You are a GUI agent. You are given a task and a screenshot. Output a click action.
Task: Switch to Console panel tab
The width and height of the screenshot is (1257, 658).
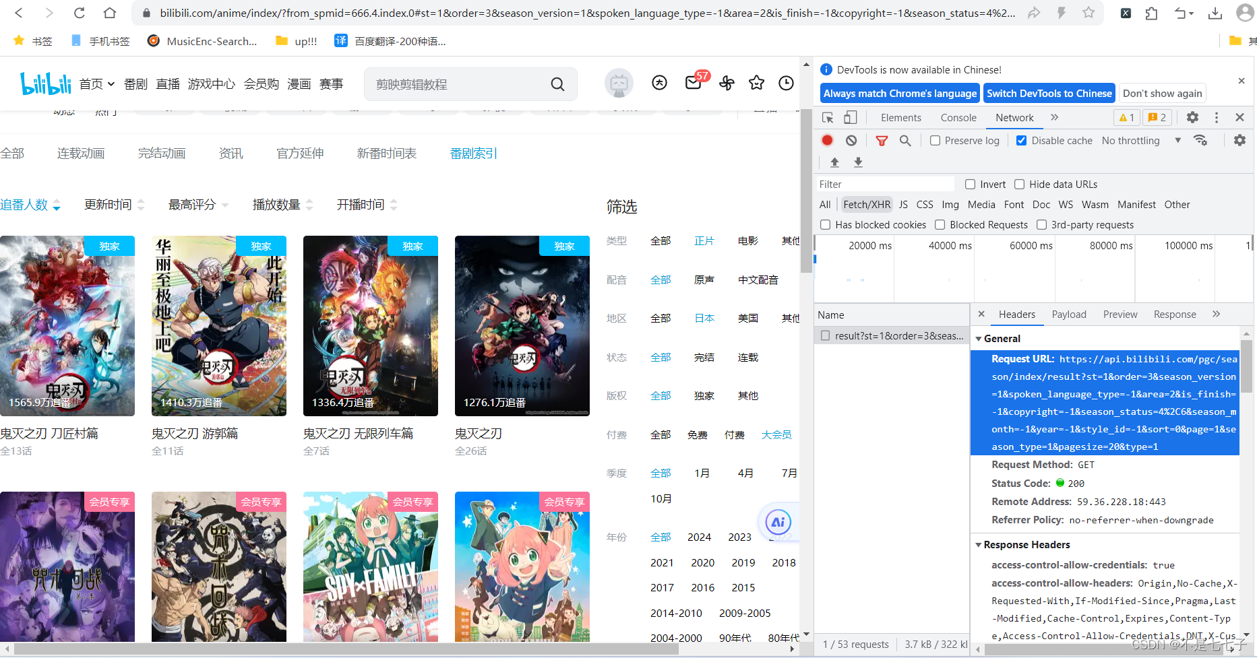pos(958,118)
